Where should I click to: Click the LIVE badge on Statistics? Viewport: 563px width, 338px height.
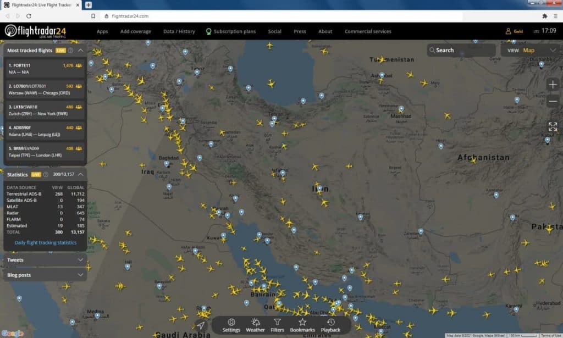pos(36,174)
